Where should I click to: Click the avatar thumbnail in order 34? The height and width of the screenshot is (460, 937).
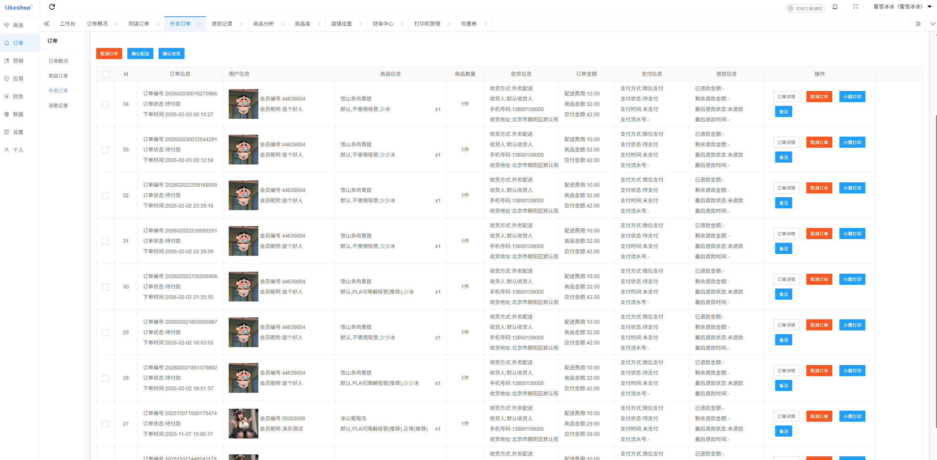pos(243,104)
